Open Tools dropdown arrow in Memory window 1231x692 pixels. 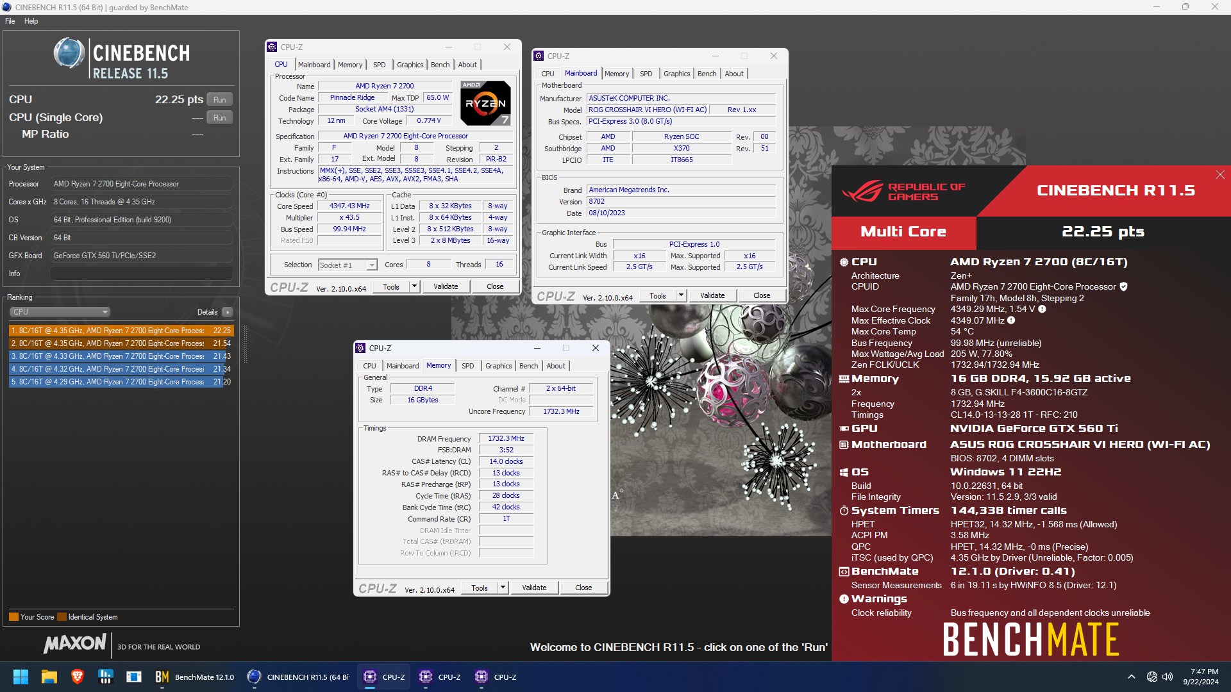pos(503,588)
